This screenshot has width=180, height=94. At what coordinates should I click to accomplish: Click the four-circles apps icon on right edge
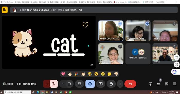pyautogui.click(x=177, y=65)
